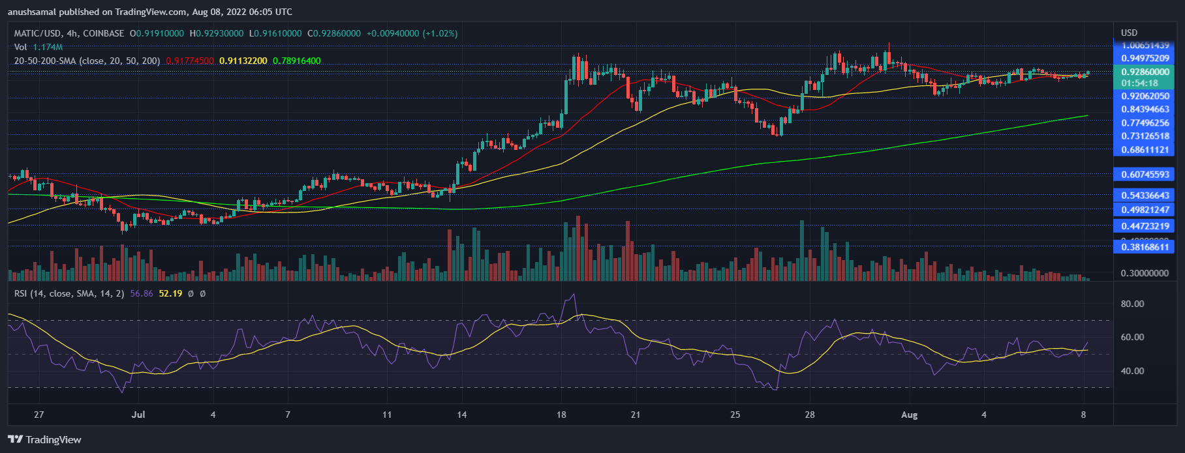1185x453 pixels.
Task: Select the 20-50-200-SMA indicator legend
Action: (x=87, y=61)
